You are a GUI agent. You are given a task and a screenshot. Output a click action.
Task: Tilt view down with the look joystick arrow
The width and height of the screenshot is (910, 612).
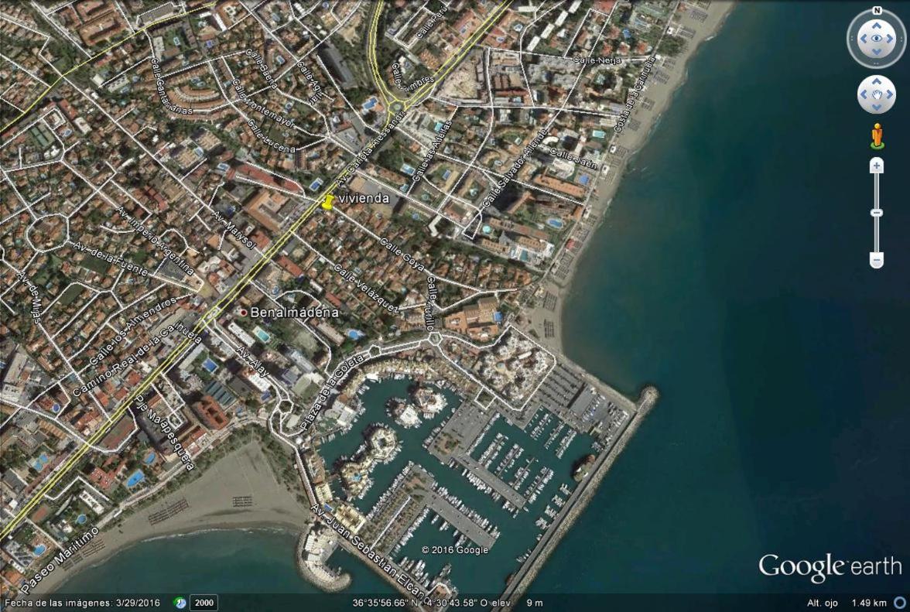[x=876, y=52]
